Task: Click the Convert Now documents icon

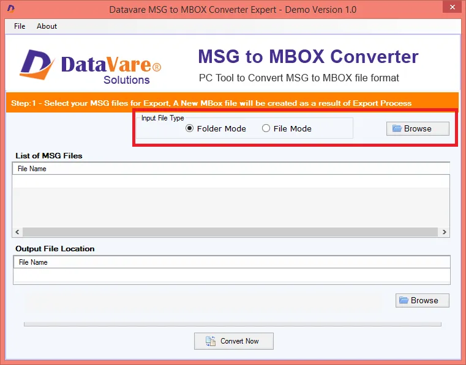Action: tap(211, 341)
